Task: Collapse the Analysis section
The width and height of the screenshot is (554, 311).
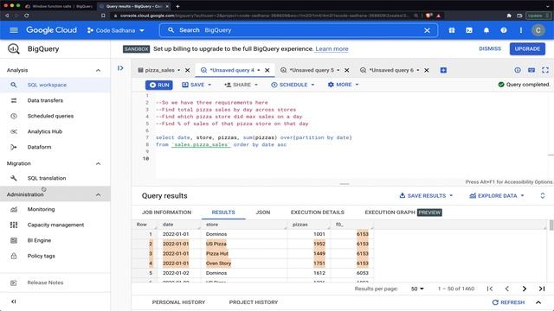Action: [x=98, y=70]
